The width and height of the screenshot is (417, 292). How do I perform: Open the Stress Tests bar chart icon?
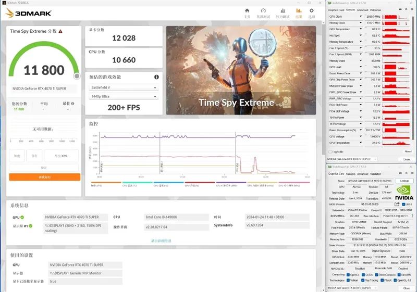pyautogui.click(x=282, y=11)
